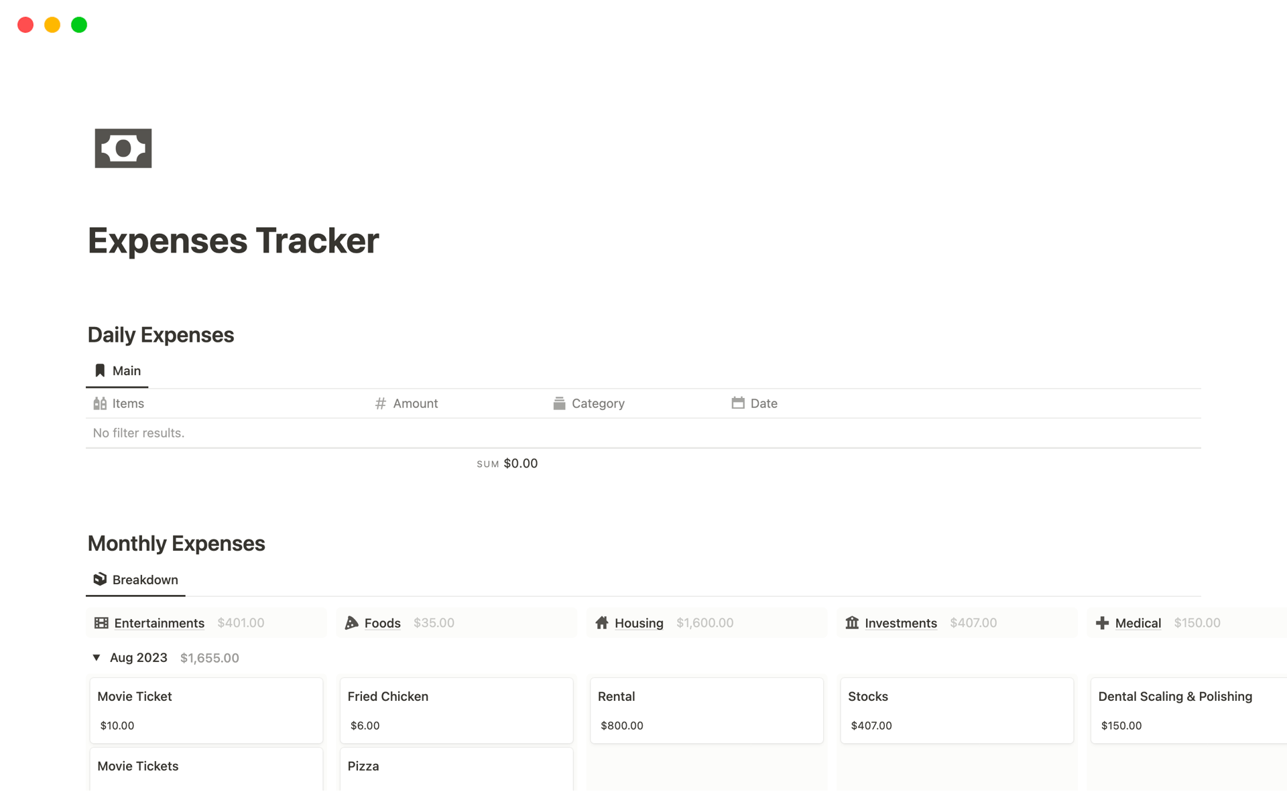
Task: Click the Breakdown box icon
Action: pos(100,580)
